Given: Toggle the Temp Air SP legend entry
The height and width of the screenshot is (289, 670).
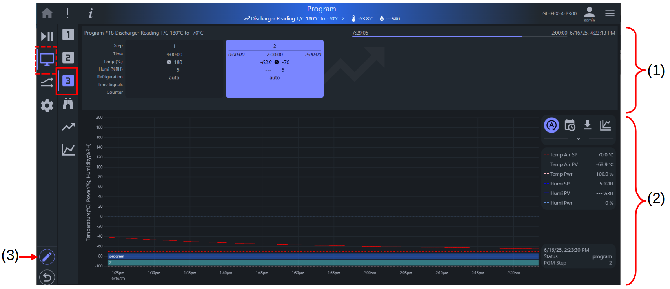Looking at the screenshot, I should tap(578, 155).
